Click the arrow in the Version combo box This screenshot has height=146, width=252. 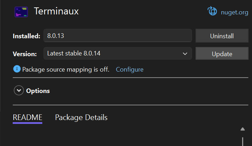[x=185, y=54]
